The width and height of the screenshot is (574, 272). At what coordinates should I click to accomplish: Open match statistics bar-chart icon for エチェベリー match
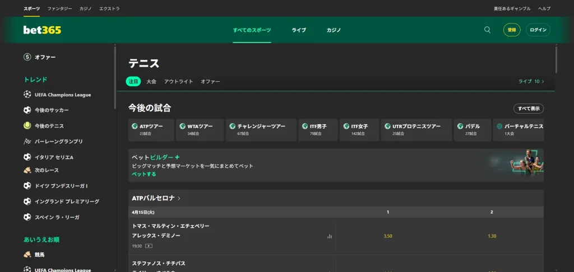(x=330, y=237)
